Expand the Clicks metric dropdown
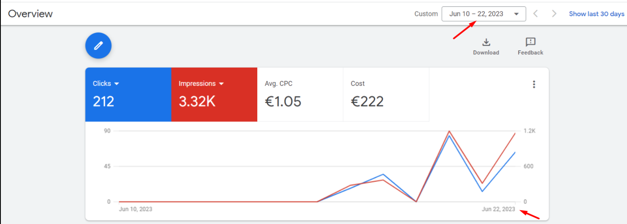Viewport: 627px width, 224px height. (117, 84)
